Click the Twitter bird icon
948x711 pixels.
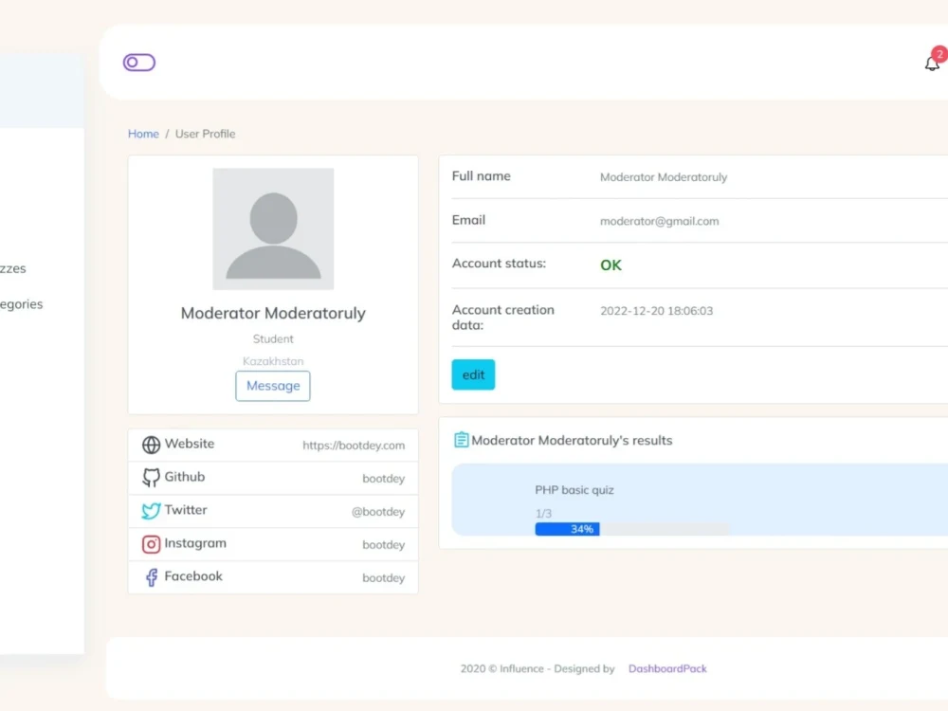(151, 510)
